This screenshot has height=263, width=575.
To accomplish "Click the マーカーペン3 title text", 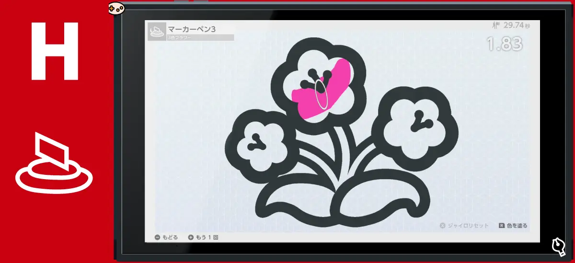I will click(x=192, y=29).
